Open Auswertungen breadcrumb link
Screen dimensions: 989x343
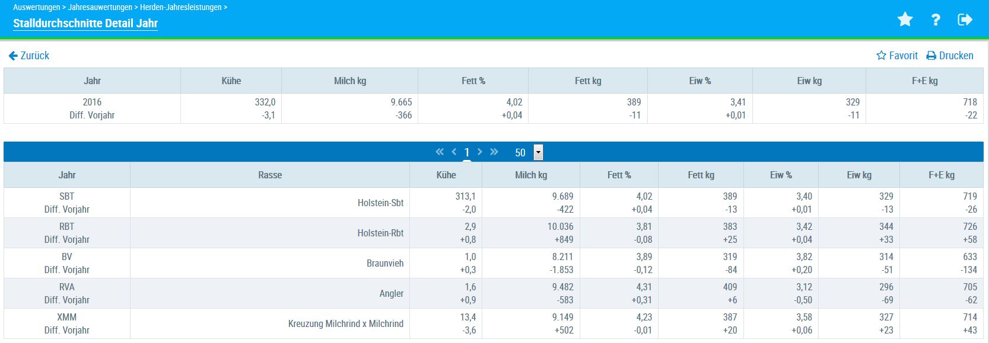tap(36, 7)
